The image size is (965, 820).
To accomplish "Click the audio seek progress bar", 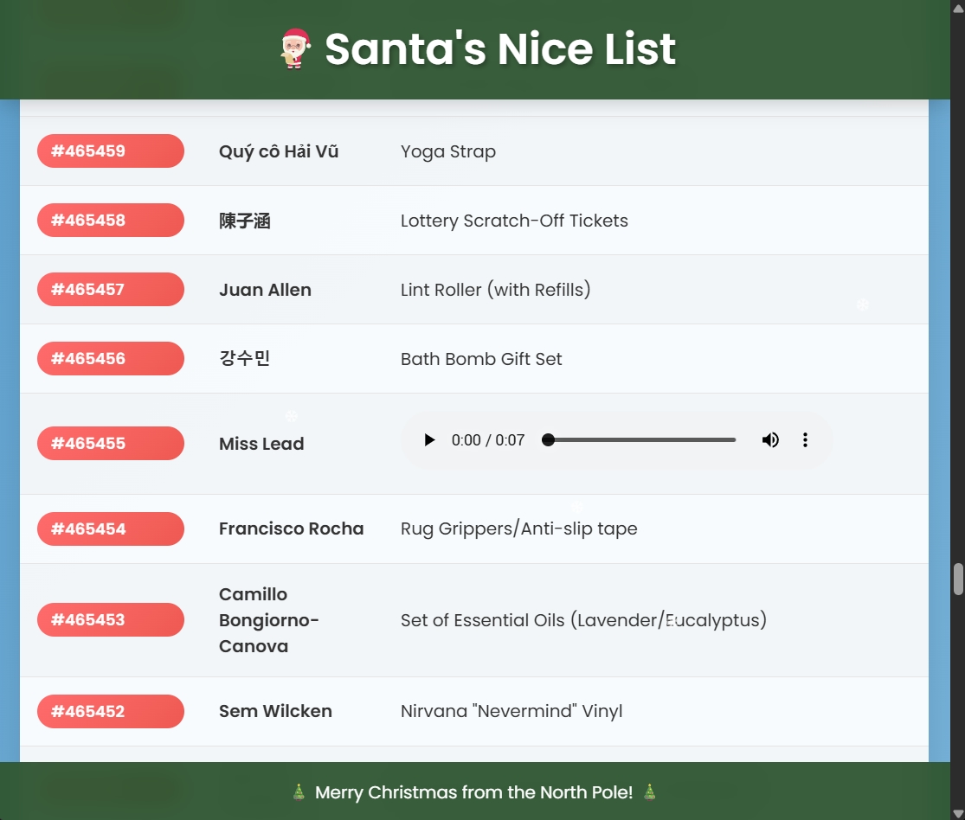I will coord(641,440).
